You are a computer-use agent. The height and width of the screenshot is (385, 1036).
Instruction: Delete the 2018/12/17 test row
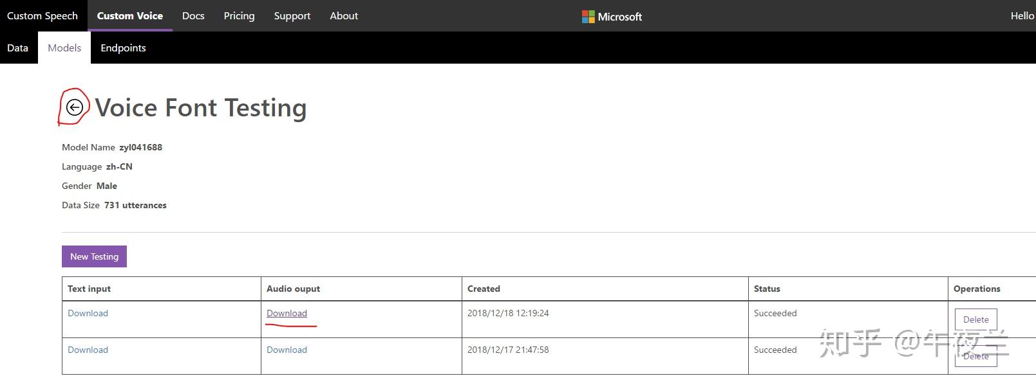pyautogui.click(x=975, y=356)
